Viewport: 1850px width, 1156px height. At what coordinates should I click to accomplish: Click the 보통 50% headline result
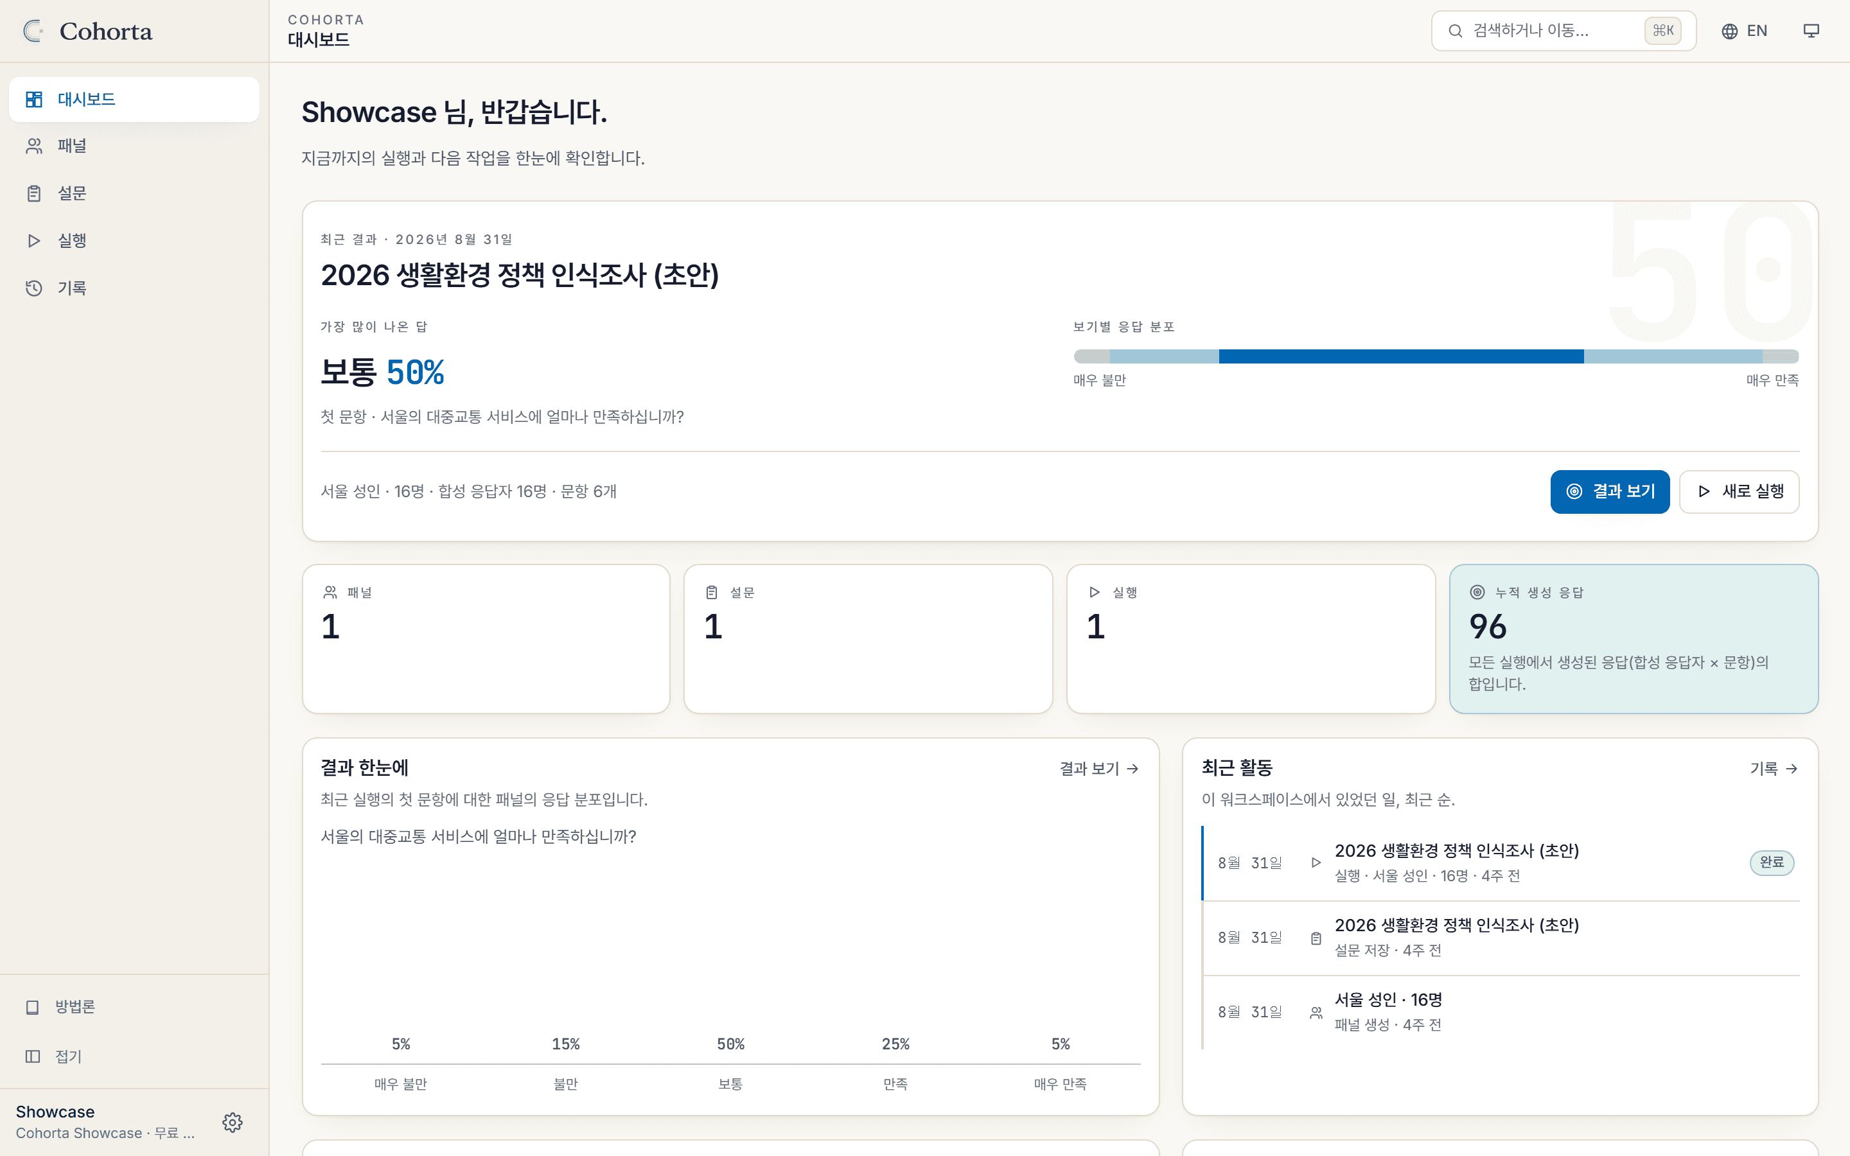click(382, 372)
